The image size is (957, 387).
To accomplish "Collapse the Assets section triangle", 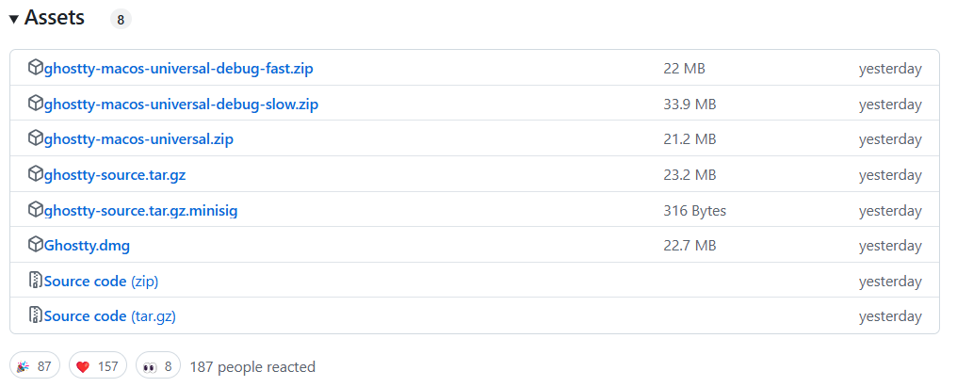I will [14, 19].
